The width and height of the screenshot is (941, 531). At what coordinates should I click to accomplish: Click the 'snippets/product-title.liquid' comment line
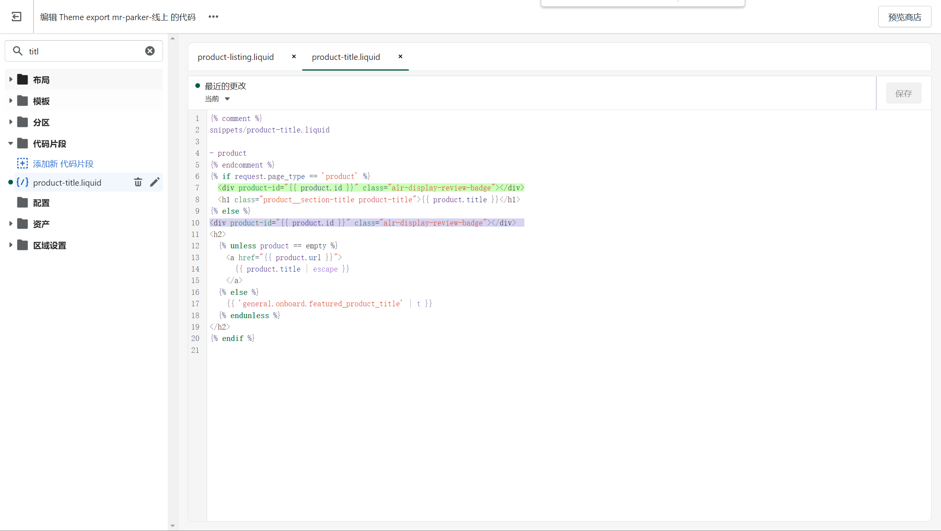pyautogui.click(x=269, y=130)
